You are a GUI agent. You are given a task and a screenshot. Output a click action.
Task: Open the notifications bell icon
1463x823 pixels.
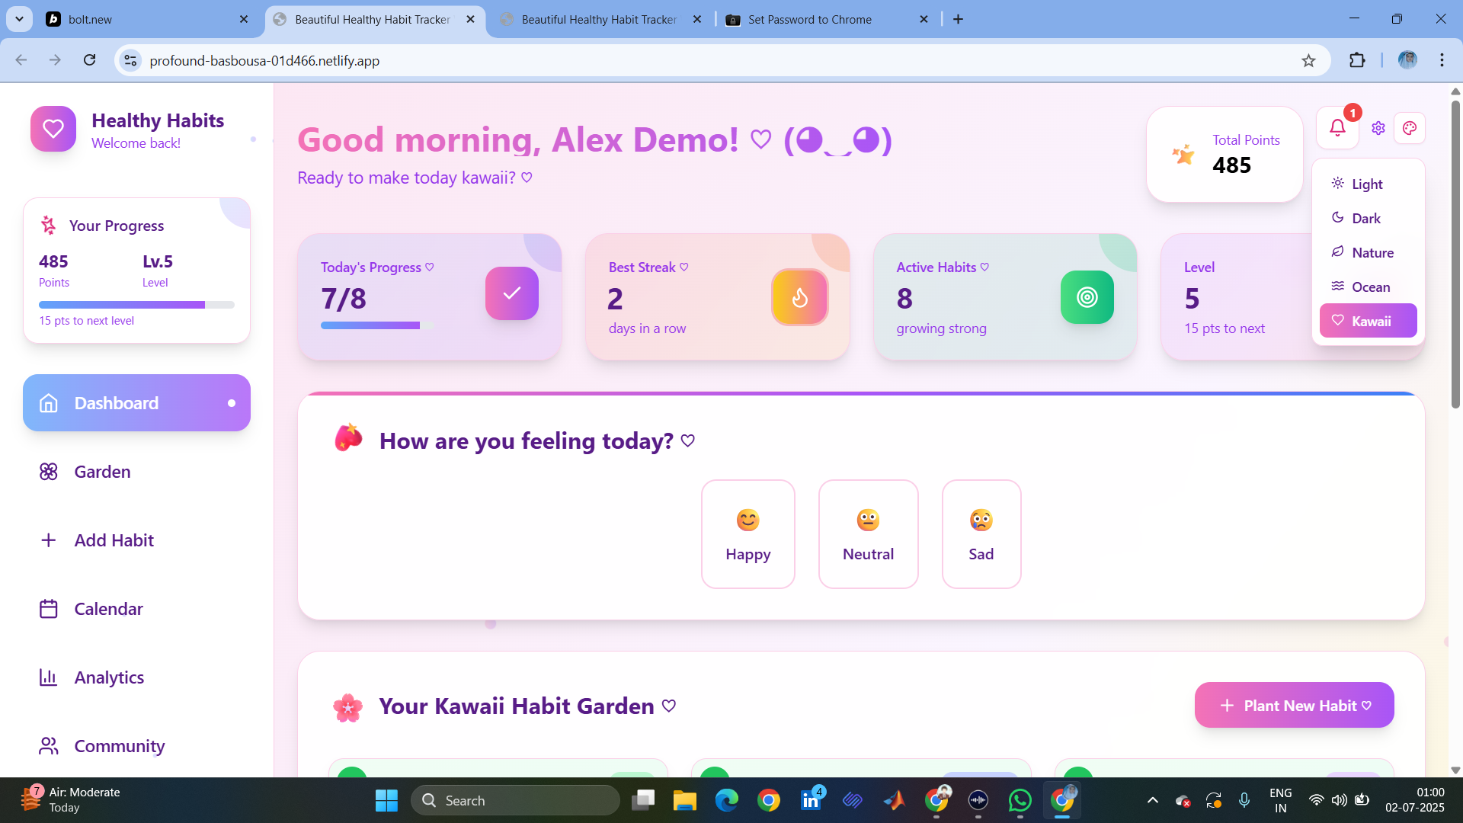coord(1337,128)
